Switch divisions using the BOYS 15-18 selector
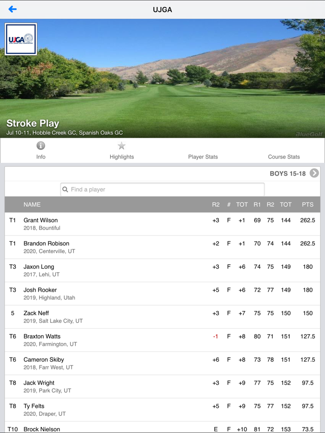Viewport: 325px width, 433px height. pos(288,173)
